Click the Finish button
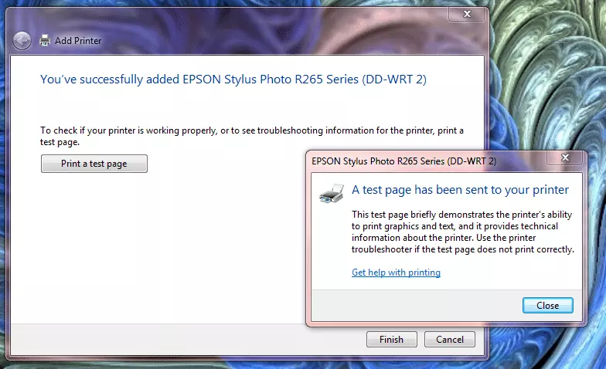Image resolution: width=606 pixels, height=369 pixels. (x=391, y=340)
